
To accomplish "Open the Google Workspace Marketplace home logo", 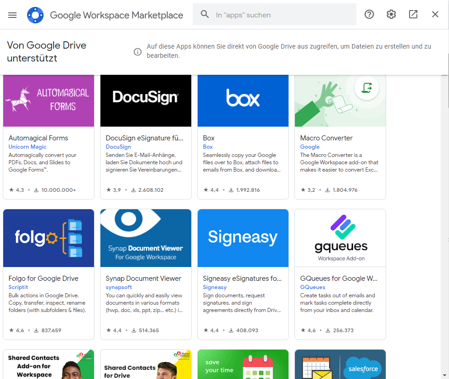I will [x=35, y=15].
